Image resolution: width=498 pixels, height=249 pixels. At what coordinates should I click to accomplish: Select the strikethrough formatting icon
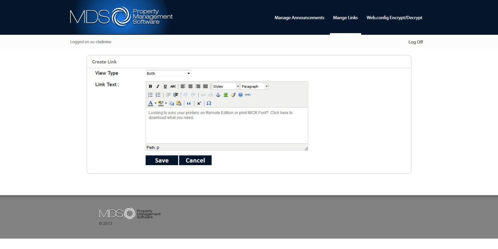(x=172, y=86)
